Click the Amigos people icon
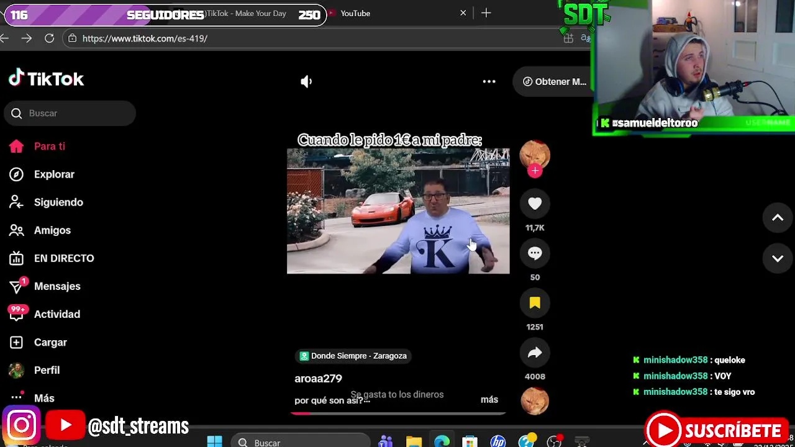 (x=16, y=230)
